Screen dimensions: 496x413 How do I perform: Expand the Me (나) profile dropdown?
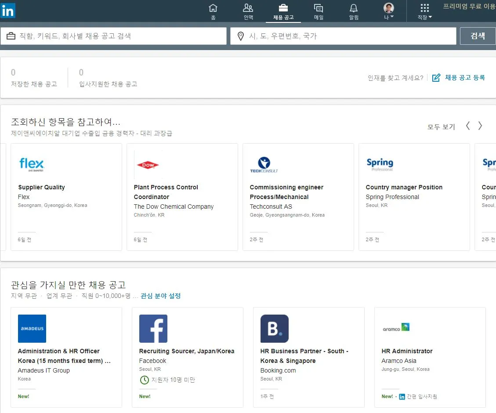tap(389, 12)
